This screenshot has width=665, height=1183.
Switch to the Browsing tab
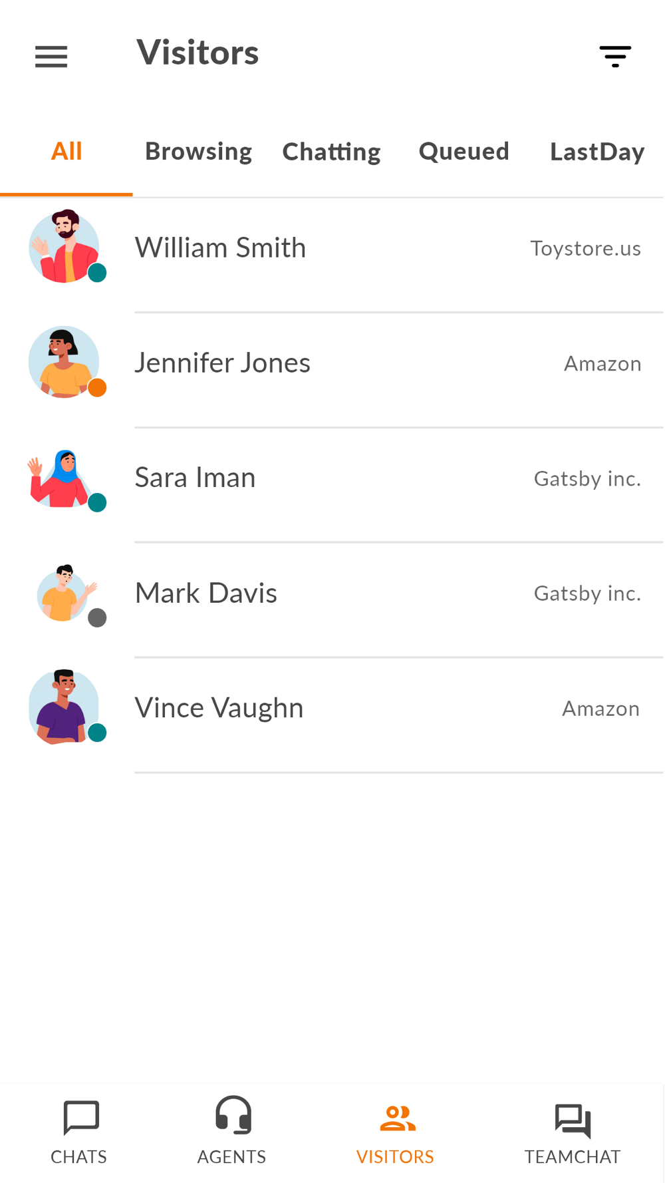coord(199,152)
